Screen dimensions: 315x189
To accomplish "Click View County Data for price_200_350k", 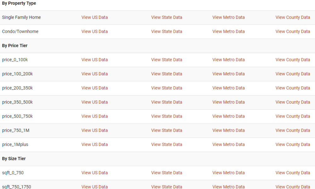I will point(293,88).
